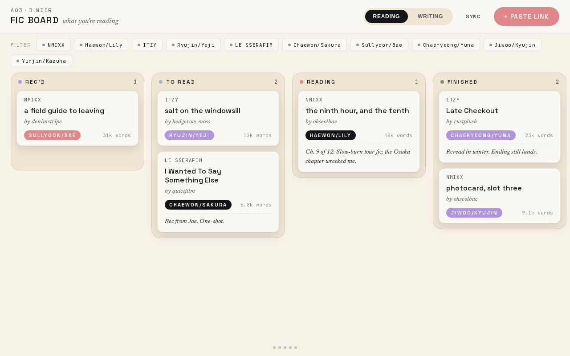Click author 'by rustplush'
The height and width of the screenshot is (356, 570).
(x=461, y=121)
